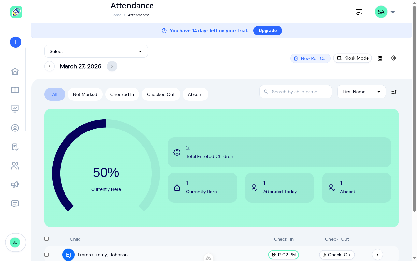Select the Absent filter tab

tap(195, 94)
